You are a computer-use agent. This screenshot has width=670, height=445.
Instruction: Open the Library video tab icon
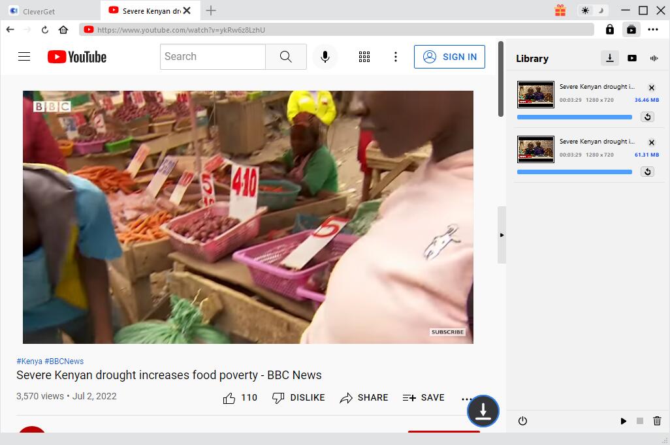631,58
